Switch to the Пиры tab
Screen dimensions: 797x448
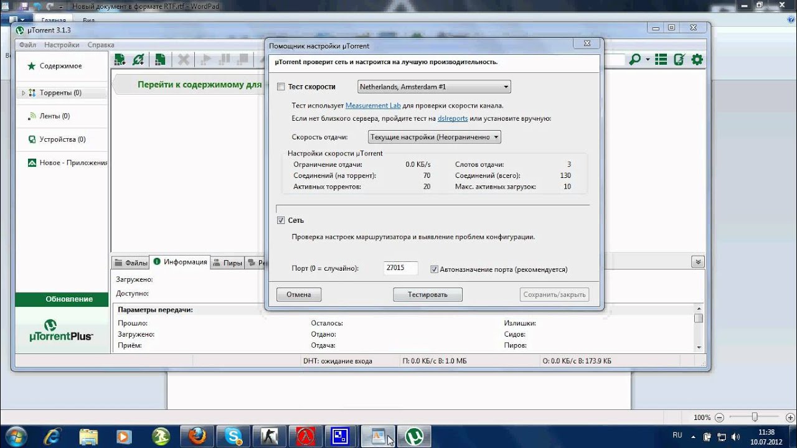[228, 263]
